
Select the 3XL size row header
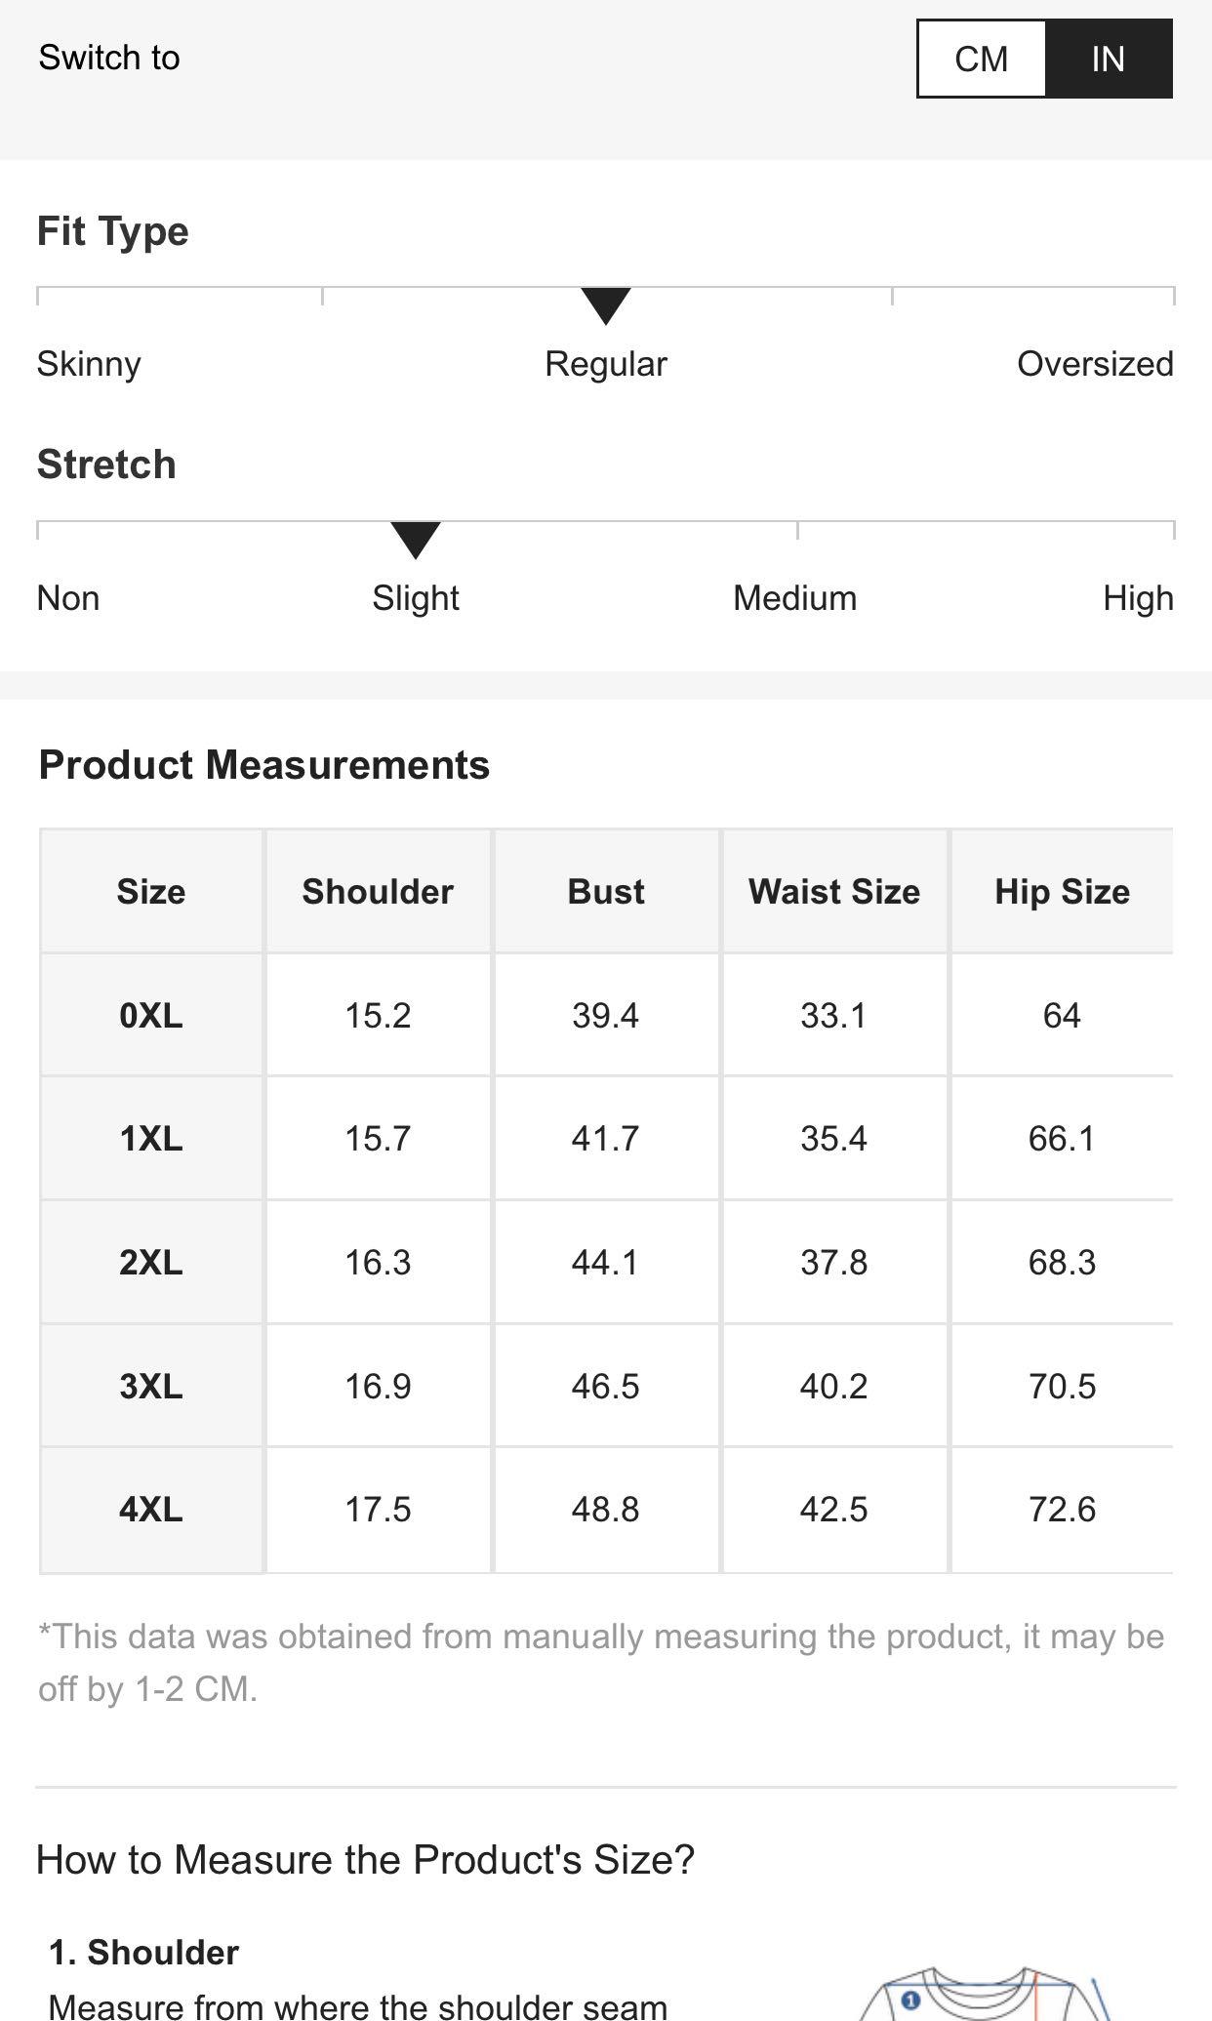point(151,1386)
